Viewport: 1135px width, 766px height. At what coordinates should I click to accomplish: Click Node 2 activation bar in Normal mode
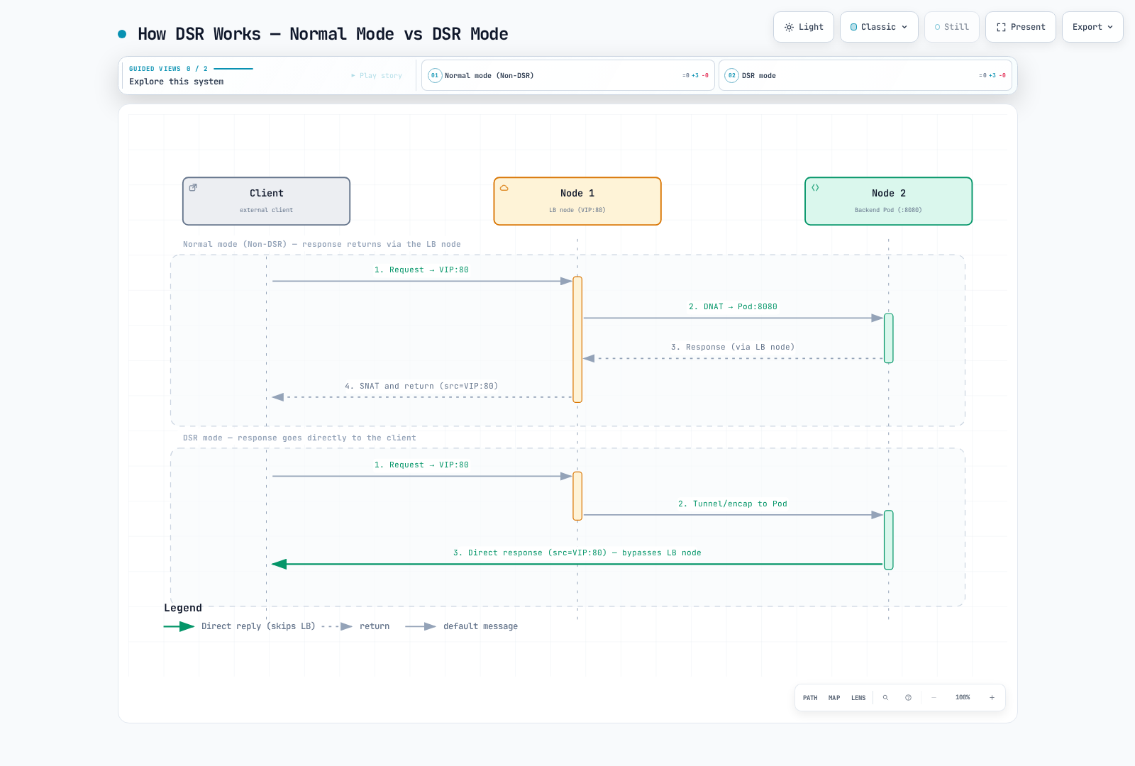tap(888, 338)
